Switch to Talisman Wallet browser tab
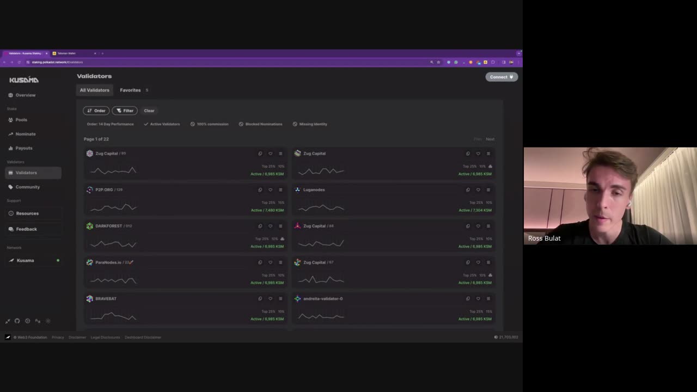The image size is (697, 392). coord(74,53)
